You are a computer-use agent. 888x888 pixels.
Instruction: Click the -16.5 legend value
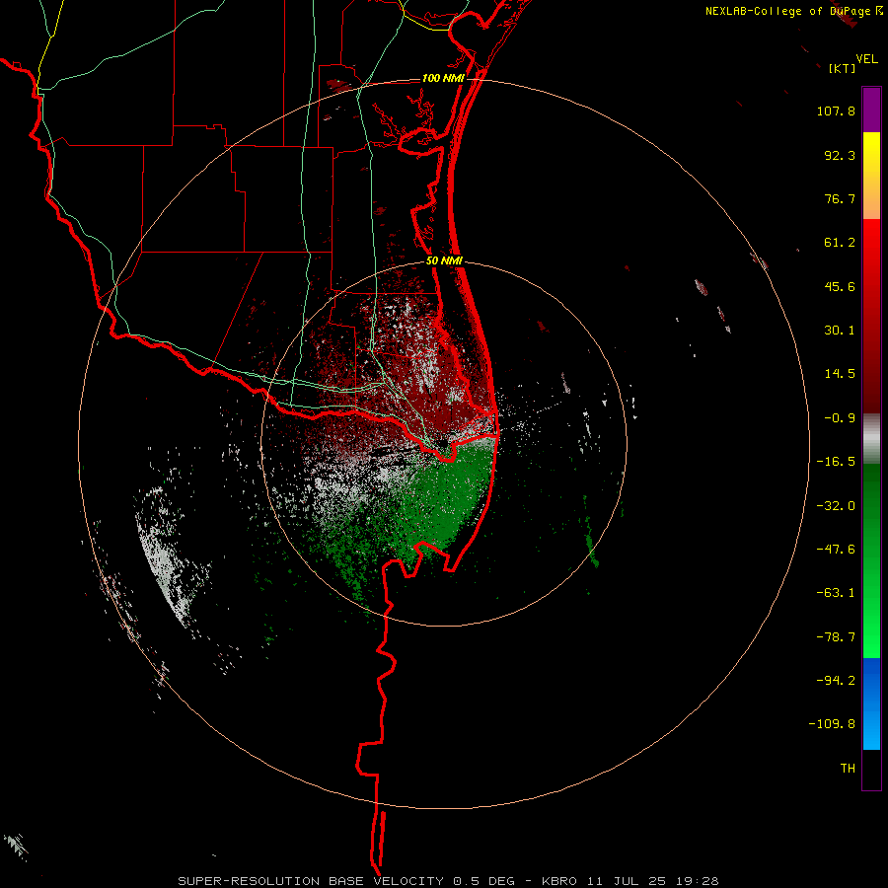(836, 462)
